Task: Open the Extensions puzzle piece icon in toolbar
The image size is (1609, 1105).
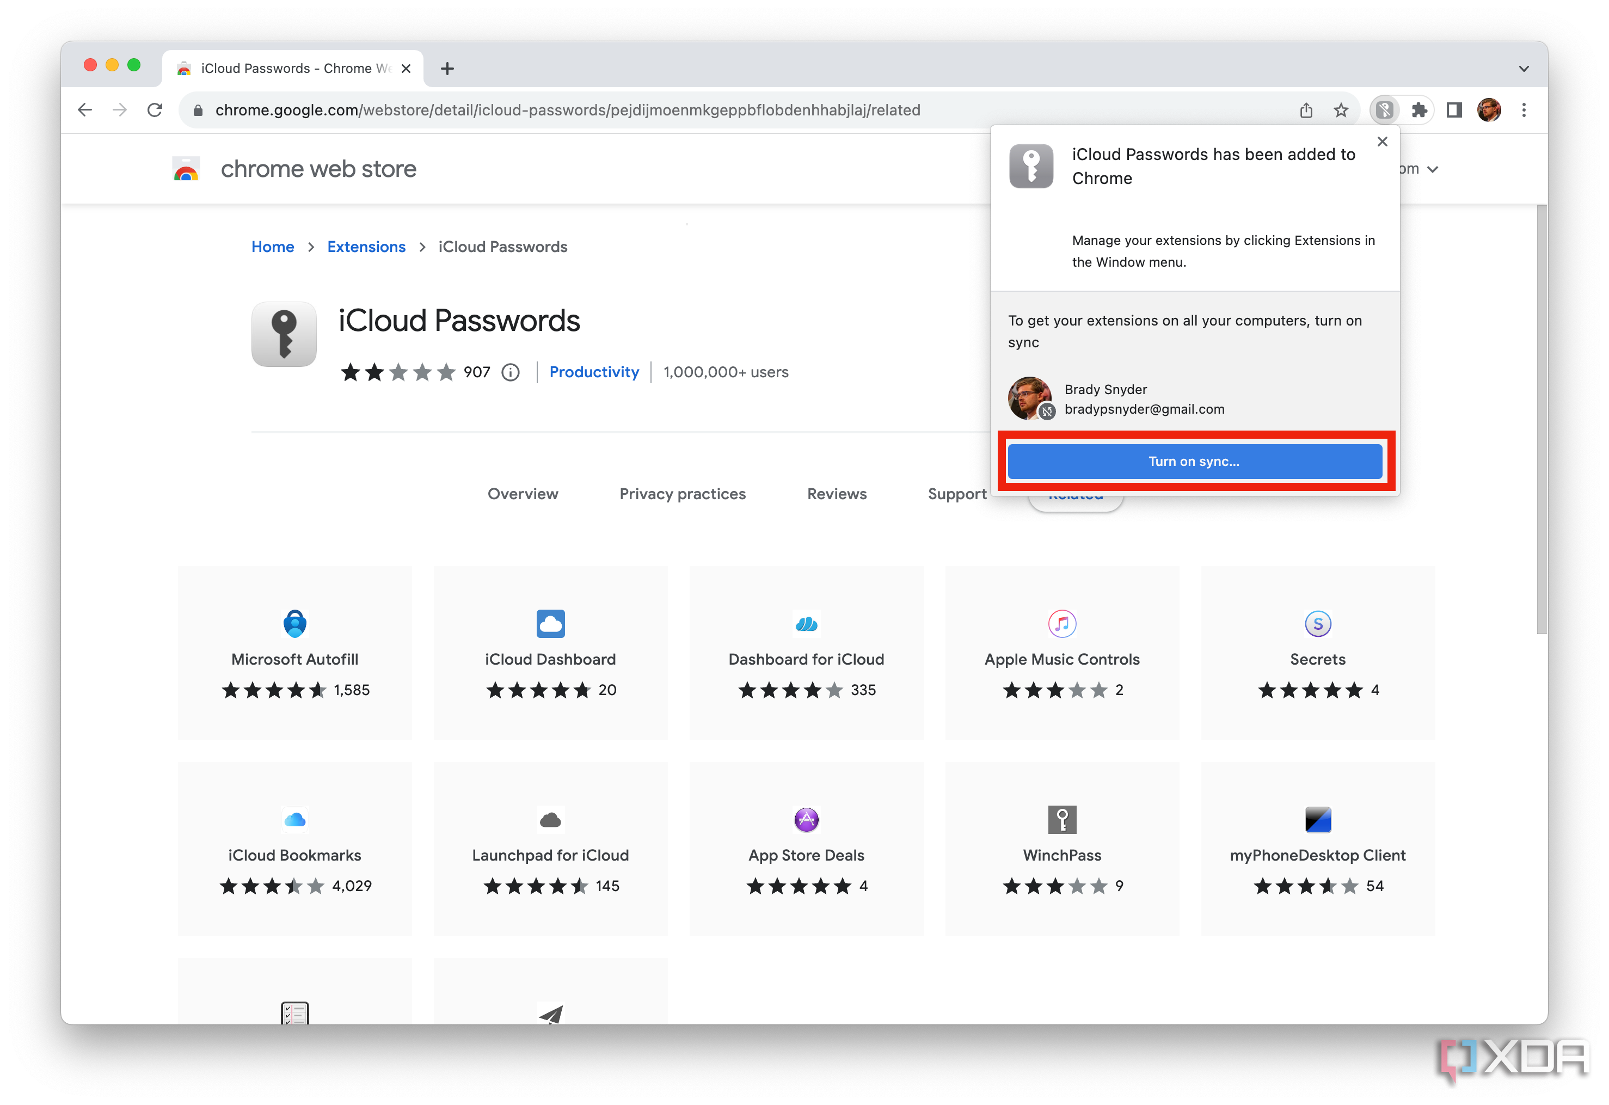Action: point(1420,109)
